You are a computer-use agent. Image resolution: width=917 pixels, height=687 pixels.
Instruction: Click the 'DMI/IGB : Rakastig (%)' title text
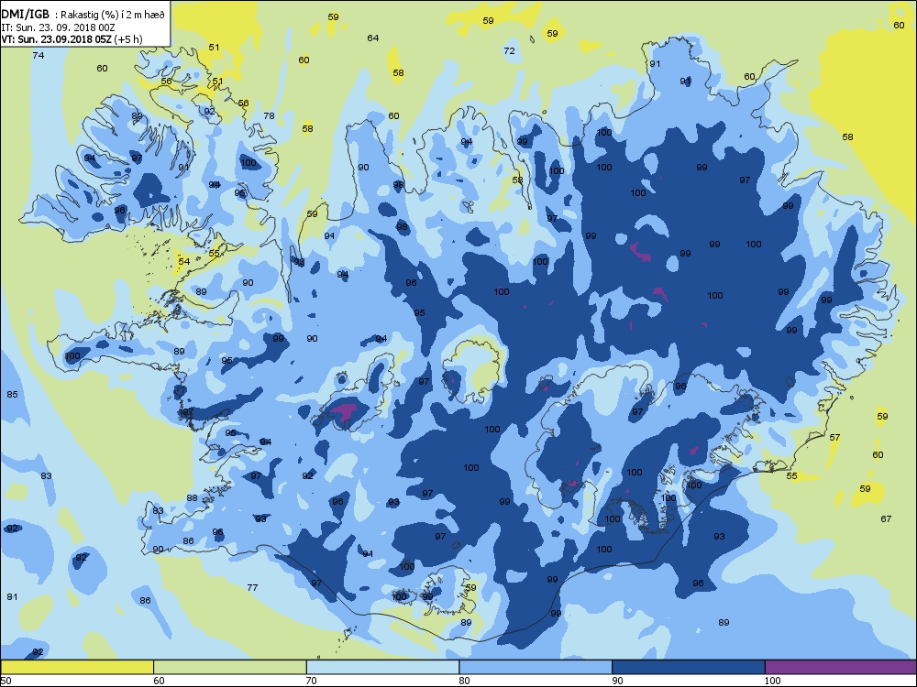[x=83, y=15]
